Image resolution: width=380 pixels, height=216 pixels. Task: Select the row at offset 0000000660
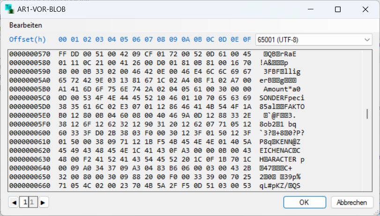29,187
